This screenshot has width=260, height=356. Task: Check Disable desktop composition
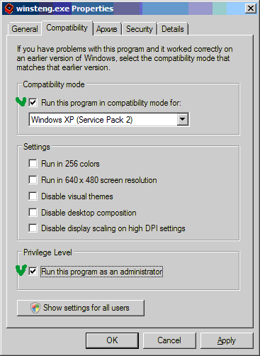[33, 213]
